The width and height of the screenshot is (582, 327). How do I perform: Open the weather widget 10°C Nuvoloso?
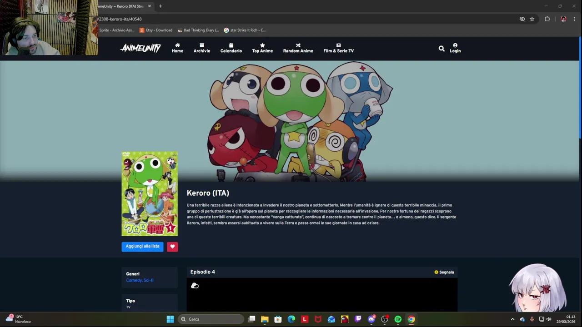(x=18, y=319)
